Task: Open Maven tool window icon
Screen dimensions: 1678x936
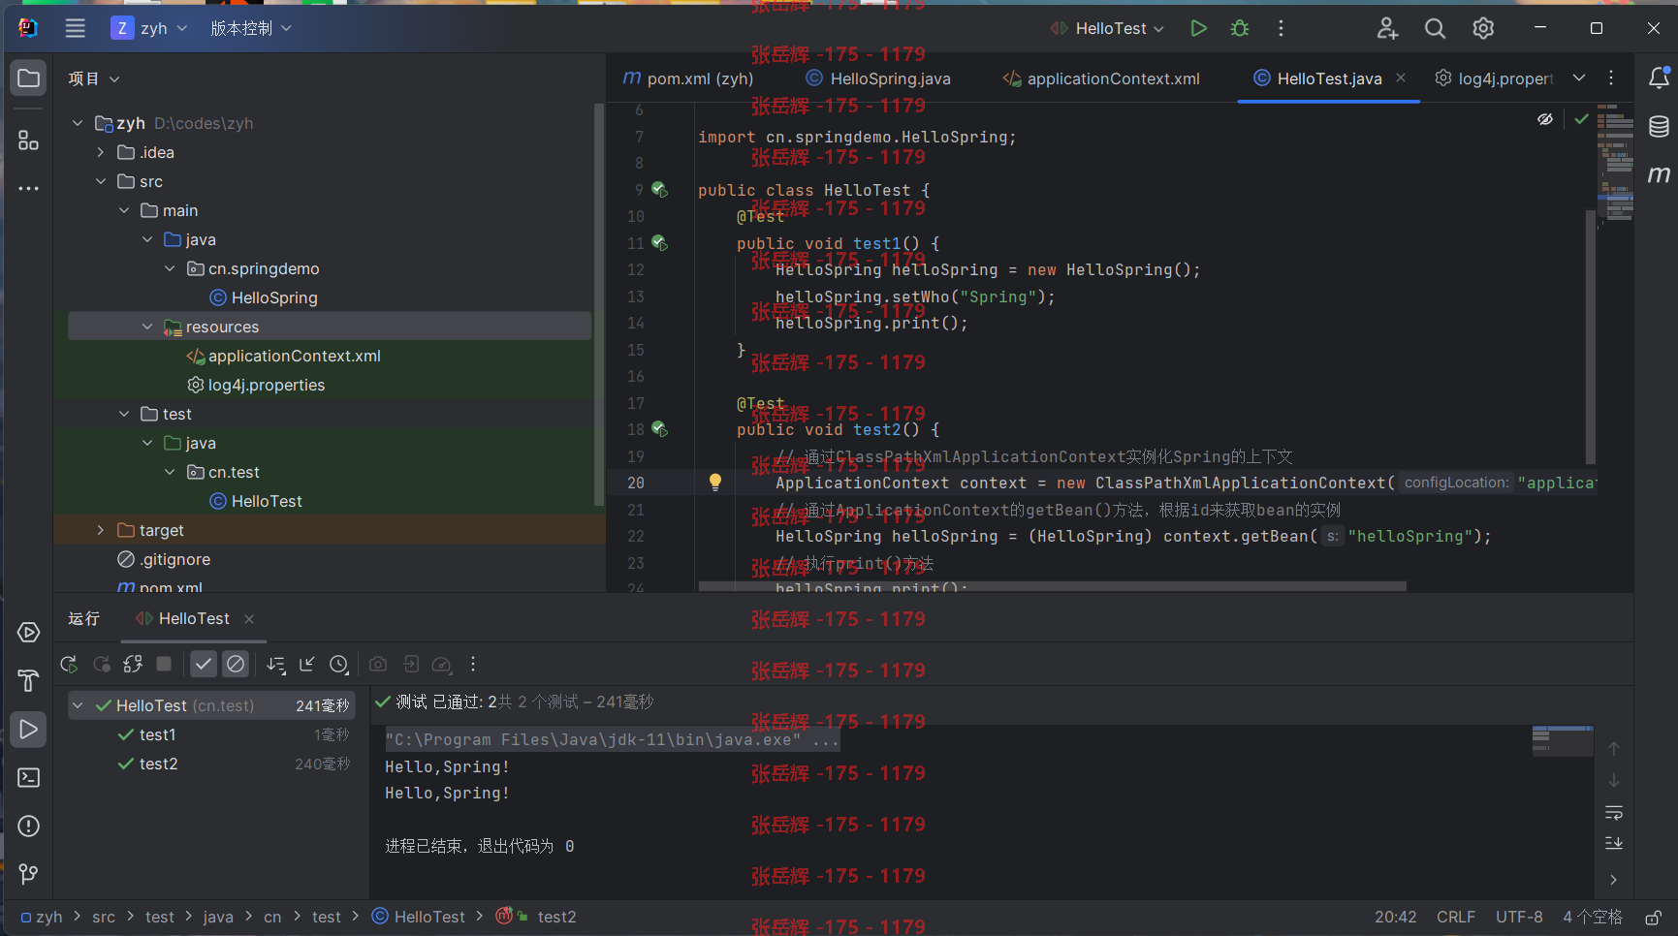Action: 1659,174
